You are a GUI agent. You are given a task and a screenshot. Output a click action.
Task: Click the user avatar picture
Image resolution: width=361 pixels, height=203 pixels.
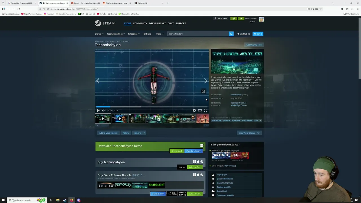point(261,19)
